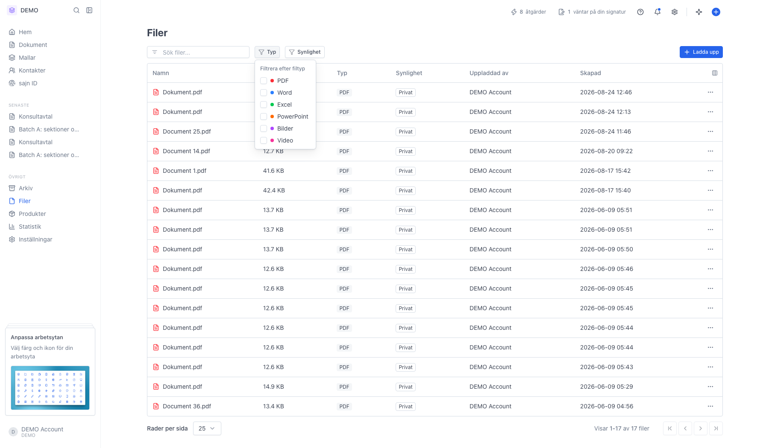Open the Synlighet filter dropdown
Image resolution: width=769 pixels, height=448 pixels.
click(x=305, y=52)
